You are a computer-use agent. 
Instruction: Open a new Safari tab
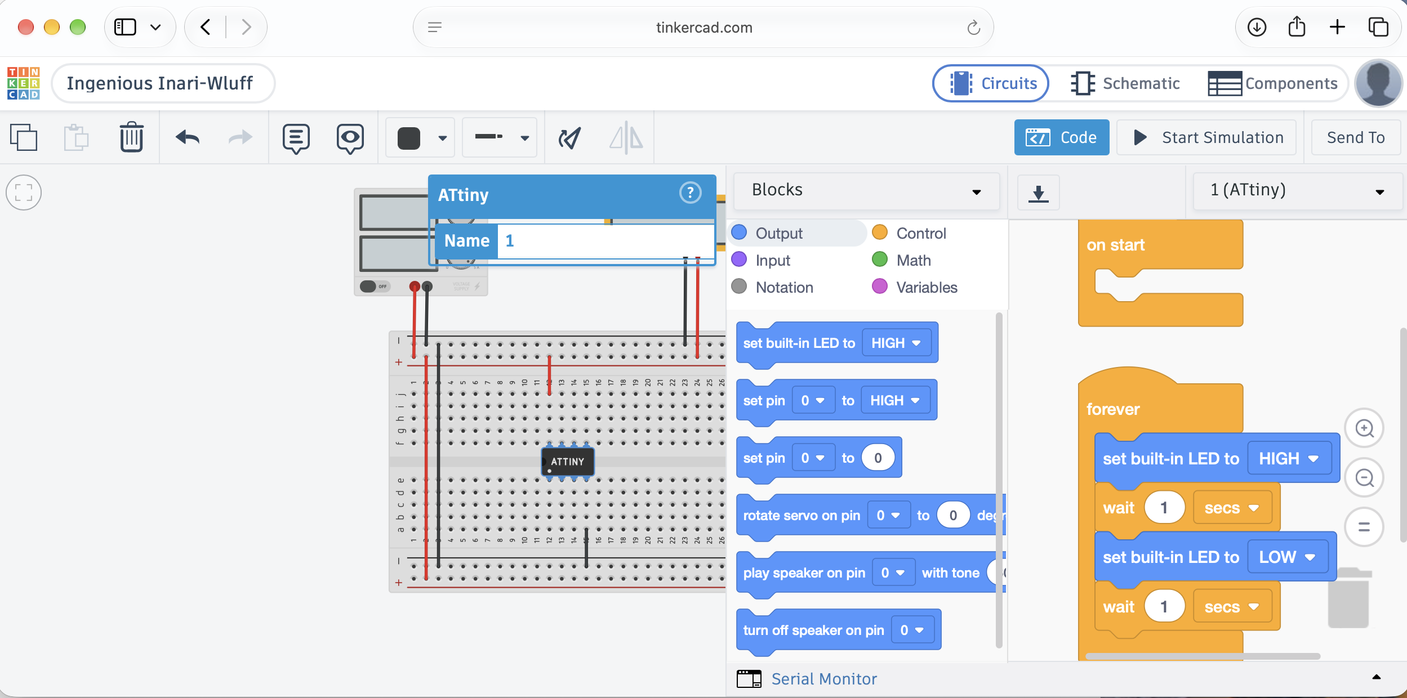tap(1337, 27)
